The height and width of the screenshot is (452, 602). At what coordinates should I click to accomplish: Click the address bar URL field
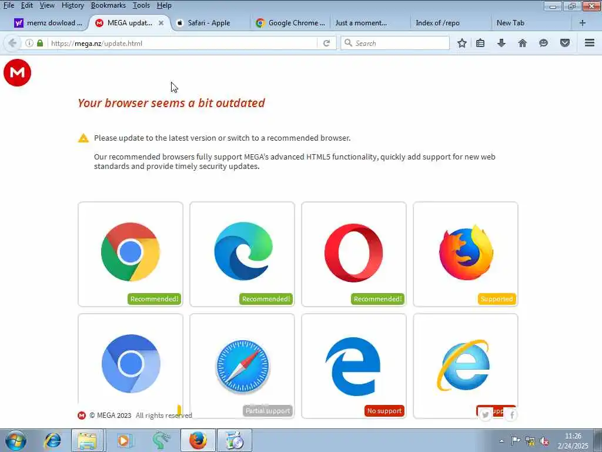pos(182,43)
